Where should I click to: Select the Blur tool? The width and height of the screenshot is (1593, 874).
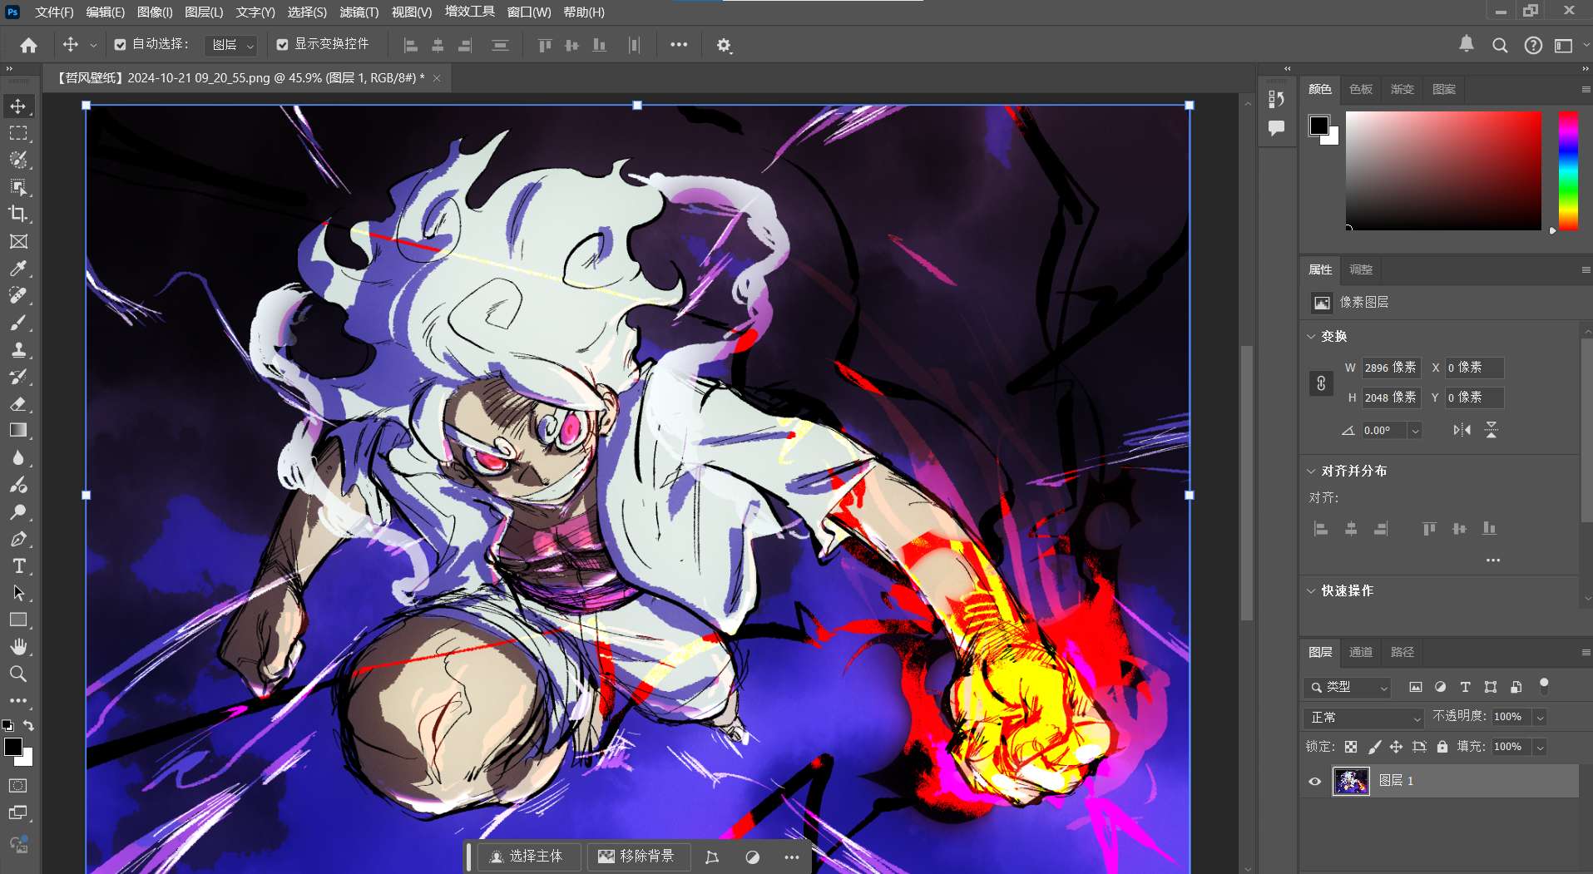pyautogui.click(x=18, y=457)
